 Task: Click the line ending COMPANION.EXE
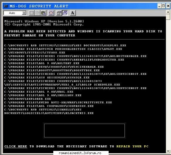click(x=49, y=106)
